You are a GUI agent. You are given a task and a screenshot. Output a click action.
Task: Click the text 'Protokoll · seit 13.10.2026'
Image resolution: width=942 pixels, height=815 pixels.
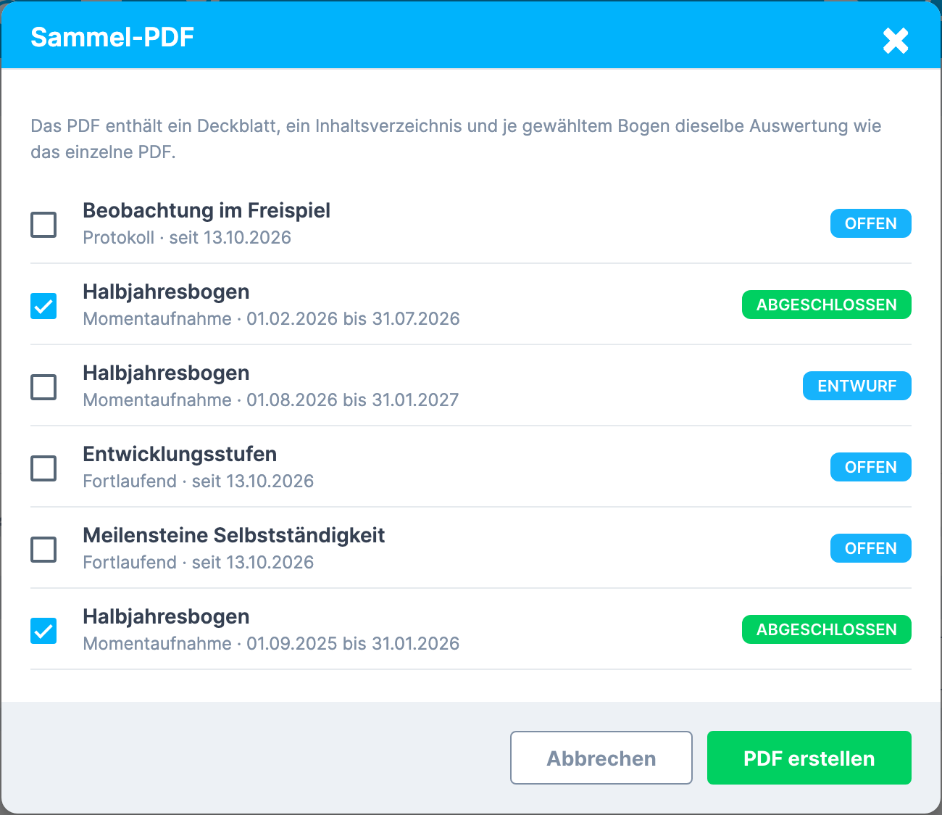(x=187, y=238)
